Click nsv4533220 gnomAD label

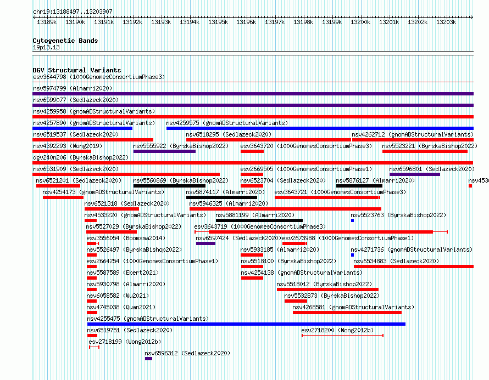(x=145, y=215)
